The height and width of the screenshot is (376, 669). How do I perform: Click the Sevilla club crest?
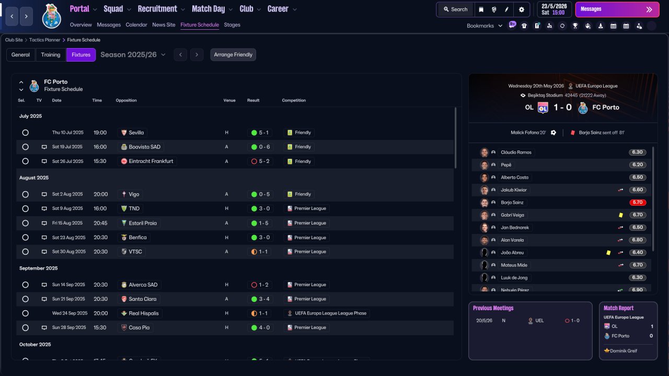tap(124, 133)
